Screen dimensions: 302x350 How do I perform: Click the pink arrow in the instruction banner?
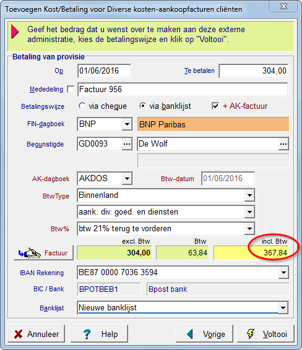point(15,32)
